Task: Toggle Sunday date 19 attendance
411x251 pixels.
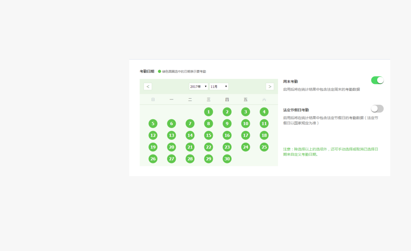Action: [153, 147]
